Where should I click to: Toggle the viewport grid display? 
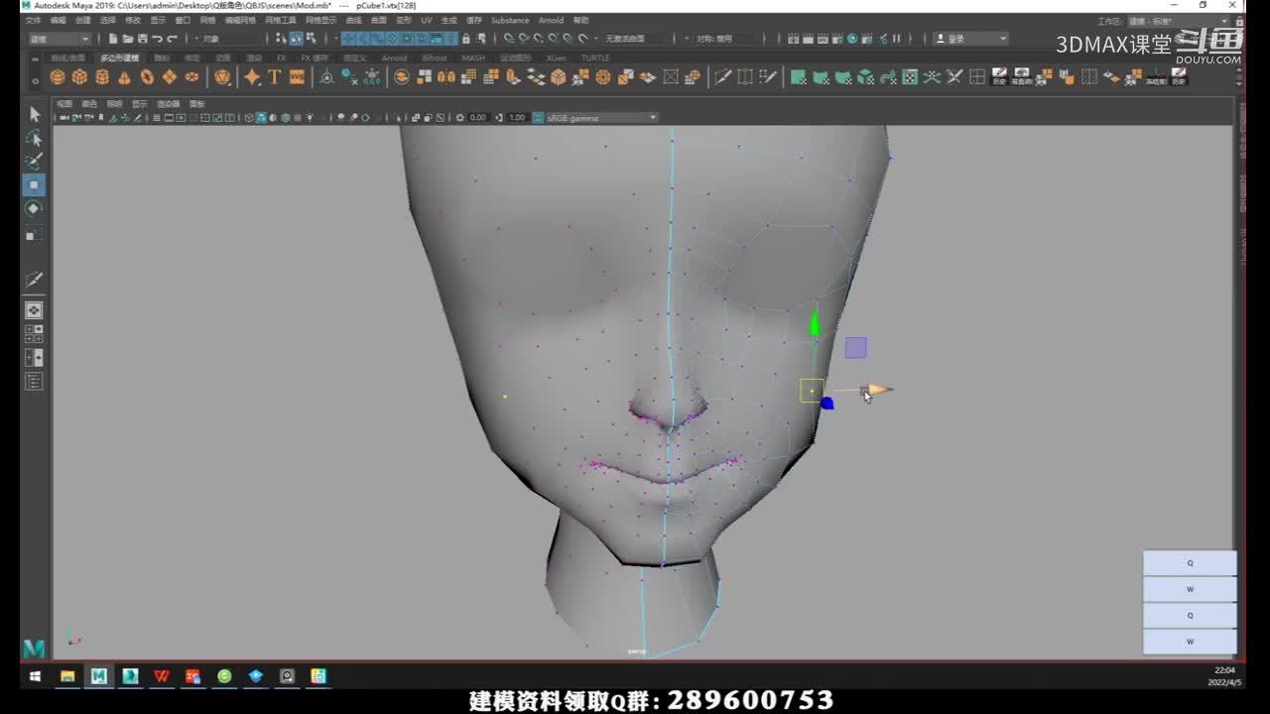pyautogui.click(x=155, y=118)
